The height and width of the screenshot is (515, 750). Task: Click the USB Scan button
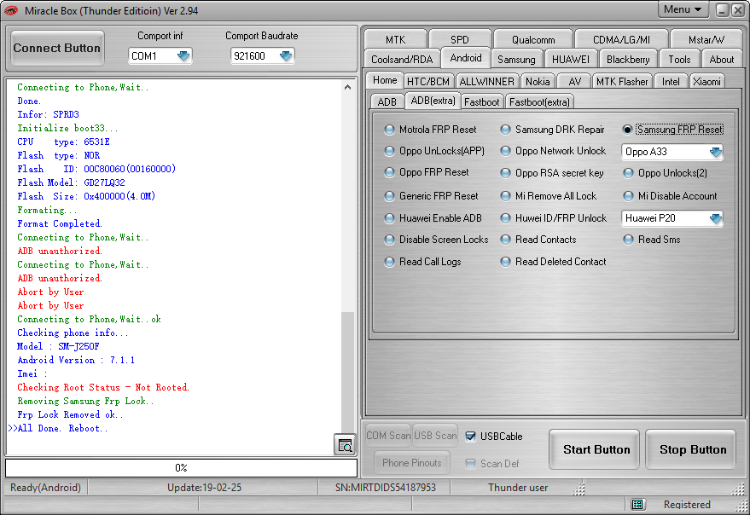tap(435, 436)
